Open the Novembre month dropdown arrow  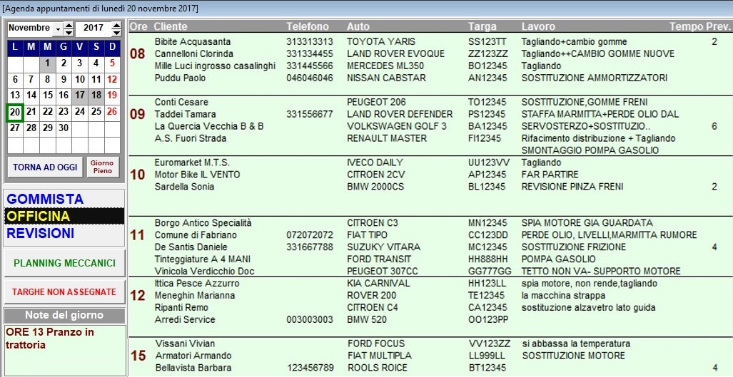(58, 29)
